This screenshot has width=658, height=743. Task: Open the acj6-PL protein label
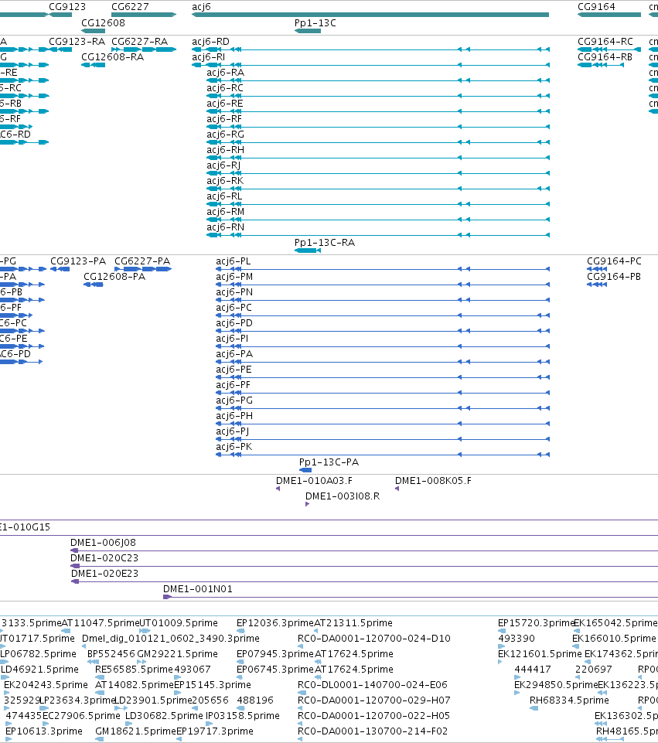click(233, 261)
